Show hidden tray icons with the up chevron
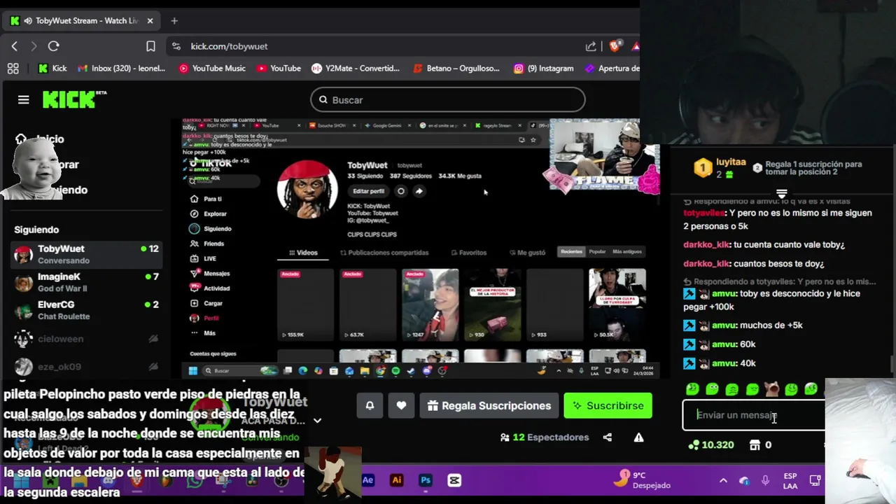The image size is (896, 504). coord(723,481)
